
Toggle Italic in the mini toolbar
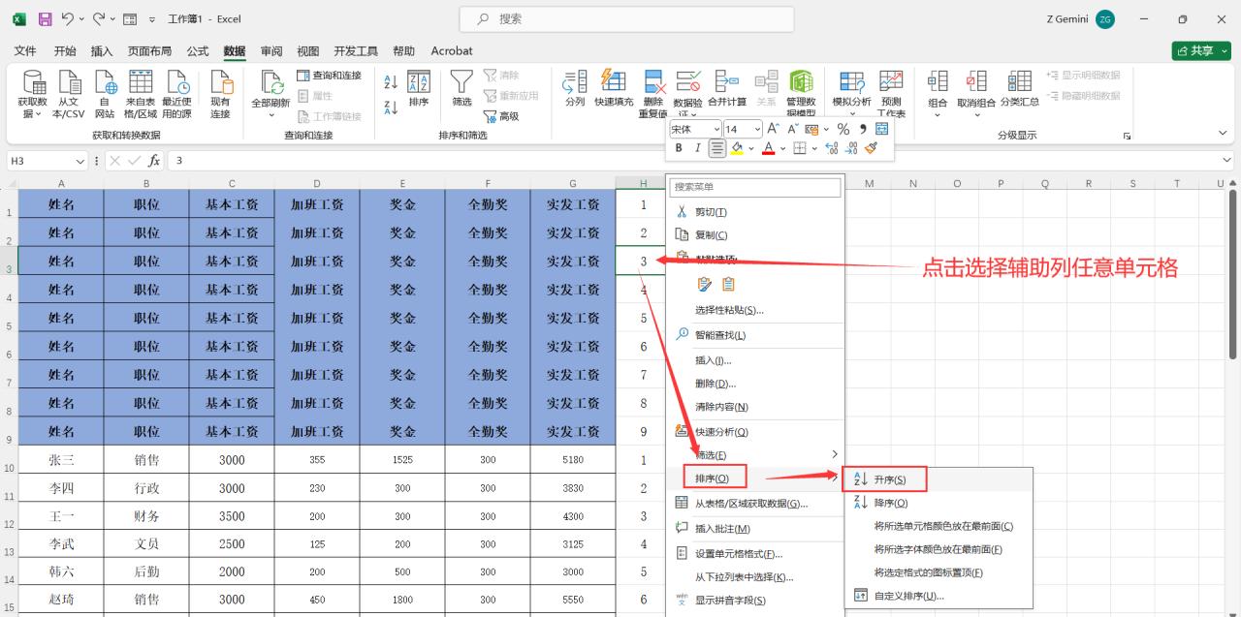pos(697,148)
